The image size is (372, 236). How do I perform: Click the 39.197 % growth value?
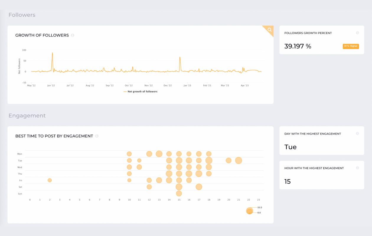pyautogui.click(x=298, y=46)
